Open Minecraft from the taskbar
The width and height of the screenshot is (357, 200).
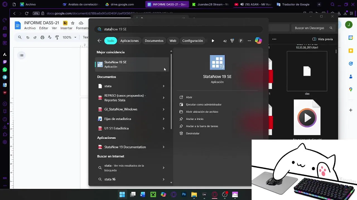[x=153, y=194]
